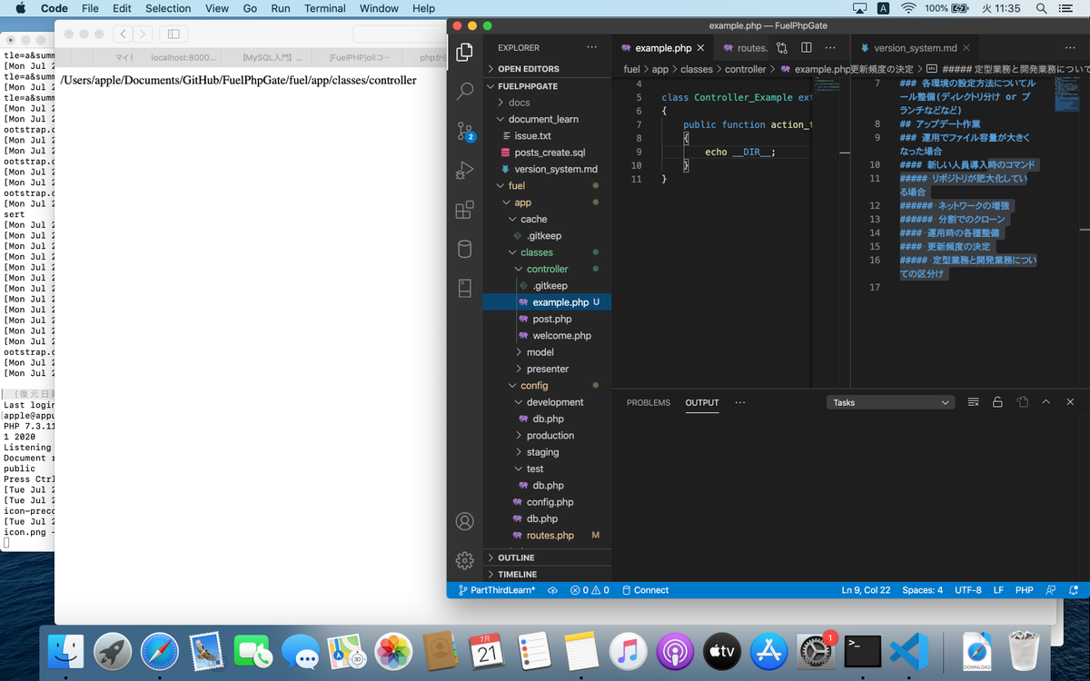Open welcome.php in the explorer
The height and width of the screenshot is (681, 1090).
[x=547, y=335]
